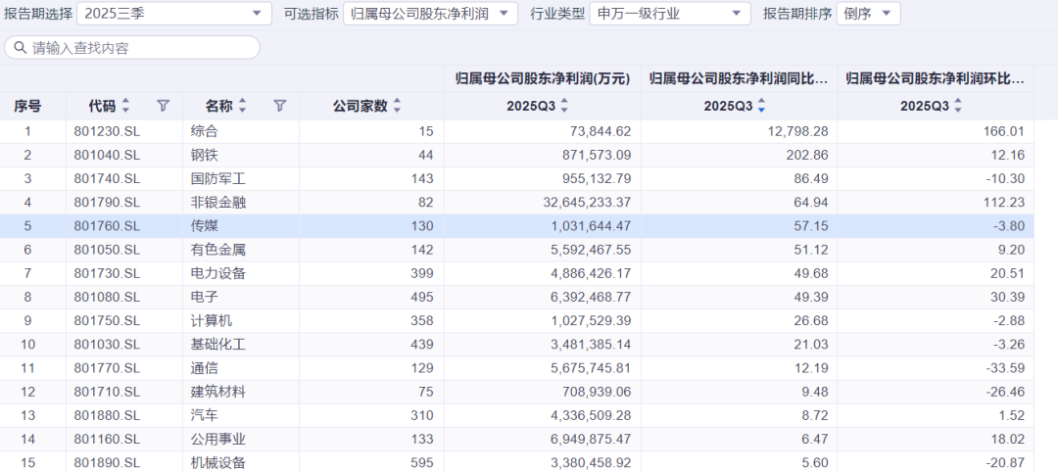Click code 801740.SL

(108, 178)
